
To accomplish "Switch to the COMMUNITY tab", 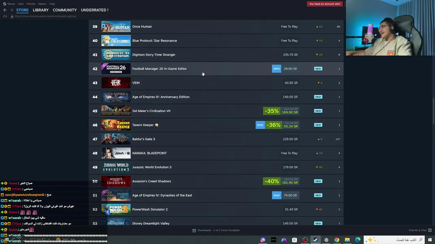I will pos(65,10).
